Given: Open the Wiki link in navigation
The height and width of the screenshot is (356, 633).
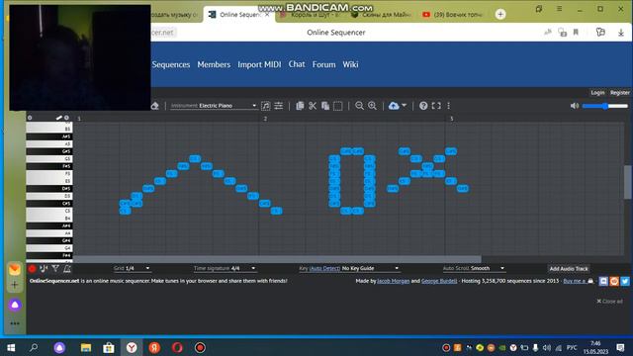Looking at the screenshot, I should pos(350,64).
